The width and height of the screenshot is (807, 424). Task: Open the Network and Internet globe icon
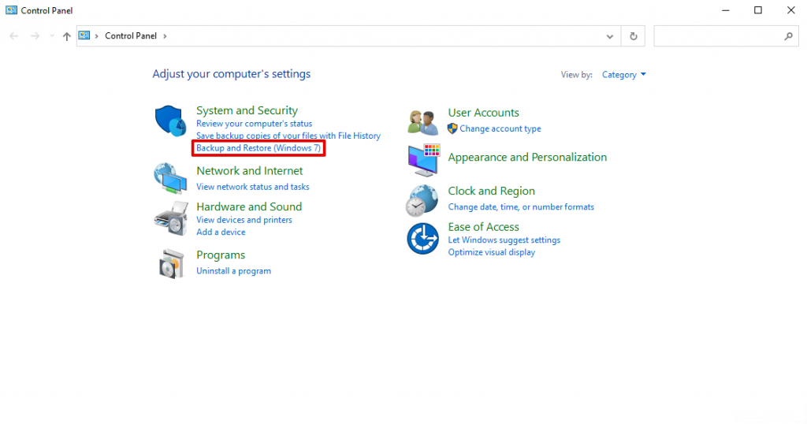coord(170,178)
